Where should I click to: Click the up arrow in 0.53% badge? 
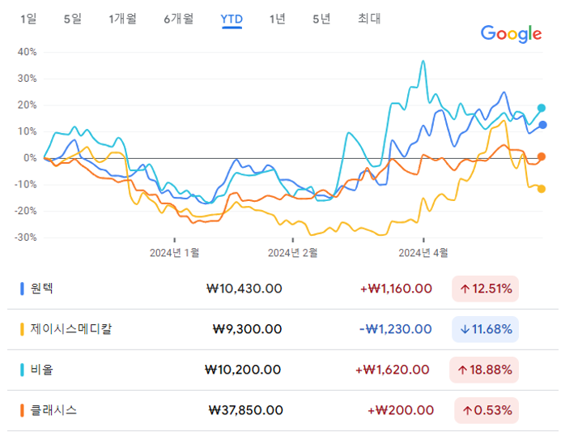467,410
